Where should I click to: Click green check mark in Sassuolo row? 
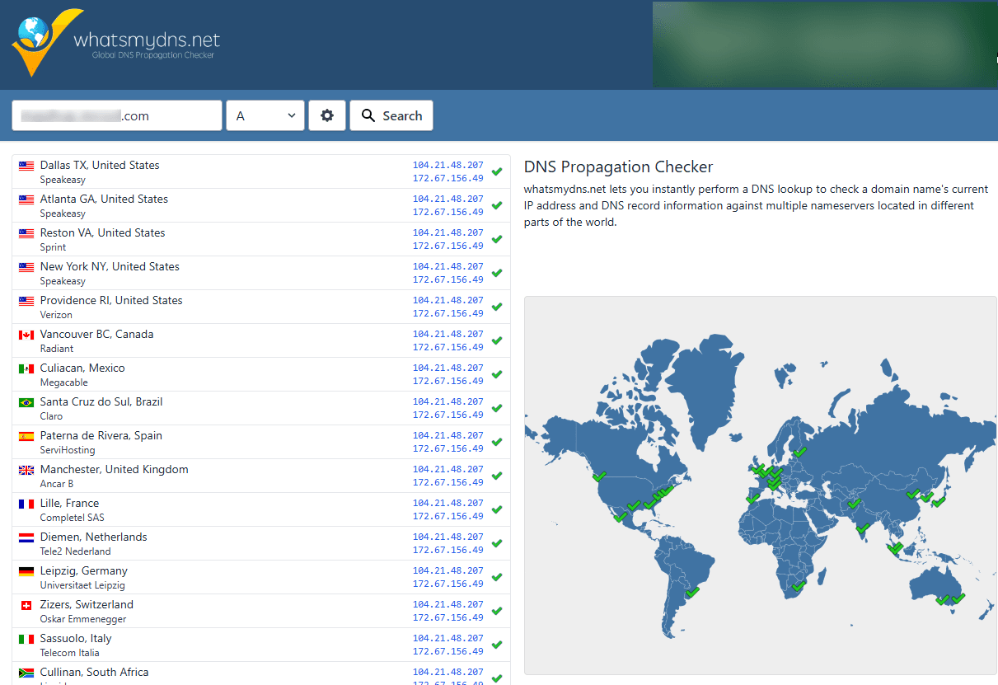tap(497, 645)
